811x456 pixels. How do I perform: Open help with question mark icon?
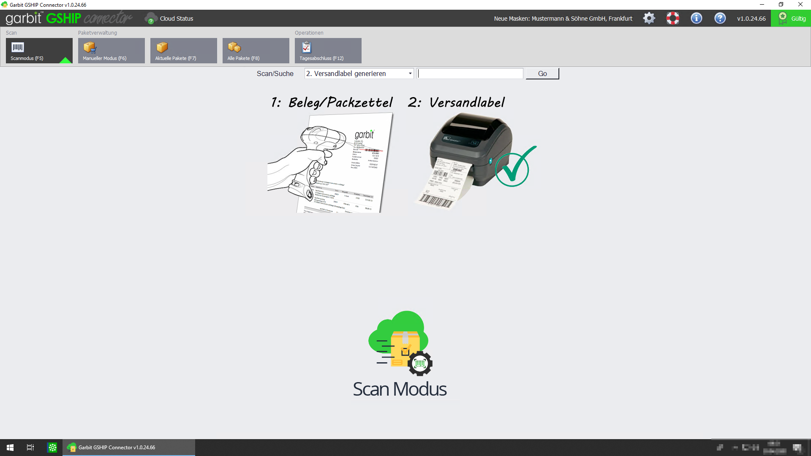[x=720, y=18]
